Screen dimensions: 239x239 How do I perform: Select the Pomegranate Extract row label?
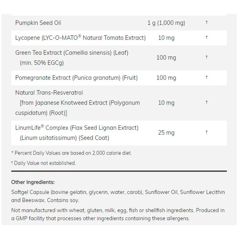(76, 78)
